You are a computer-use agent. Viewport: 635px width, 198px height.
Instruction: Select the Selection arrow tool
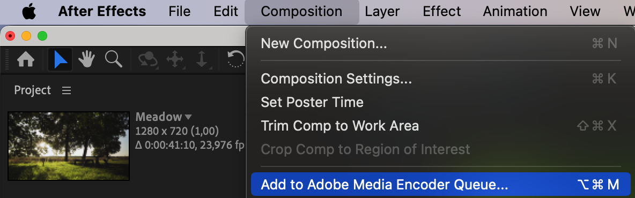click(61, 60)
